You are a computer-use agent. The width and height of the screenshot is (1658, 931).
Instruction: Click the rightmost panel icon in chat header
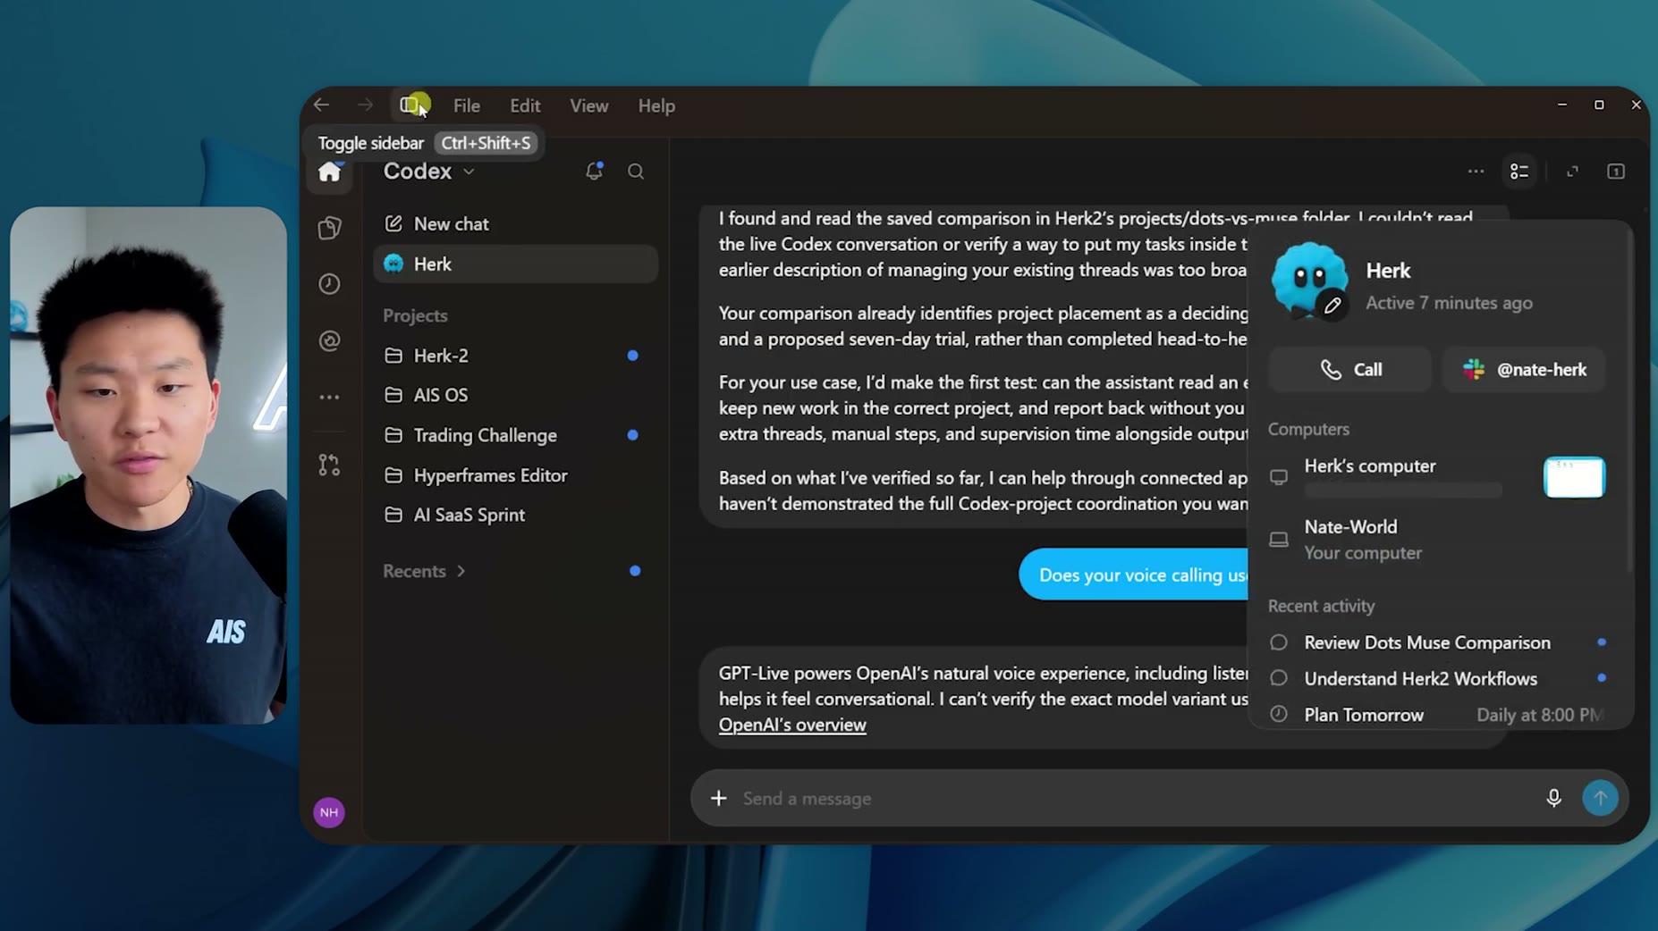[1616, 172]
